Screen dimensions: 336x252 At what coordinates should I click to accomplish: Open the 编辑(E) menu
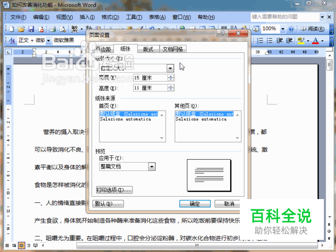(41, 17)
